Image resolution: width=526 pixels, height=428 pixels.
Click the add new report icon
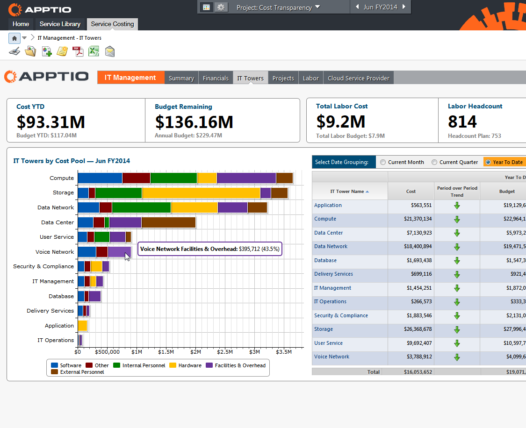click(47, 51)
